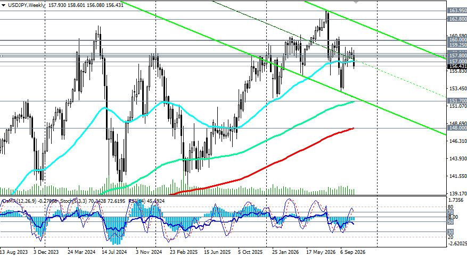
Task: Click the 151.700 level label on price axis
Action: pyautogui.click(x=457, y=101)
